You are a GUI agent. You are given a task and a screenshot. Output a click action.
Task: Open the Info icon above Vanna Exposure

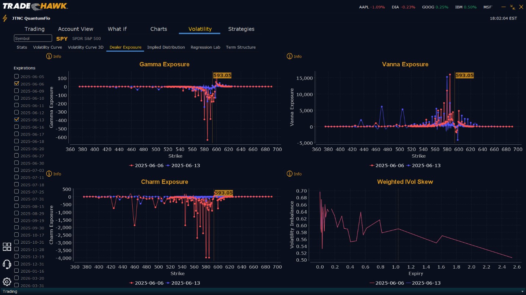coord(289,56)
